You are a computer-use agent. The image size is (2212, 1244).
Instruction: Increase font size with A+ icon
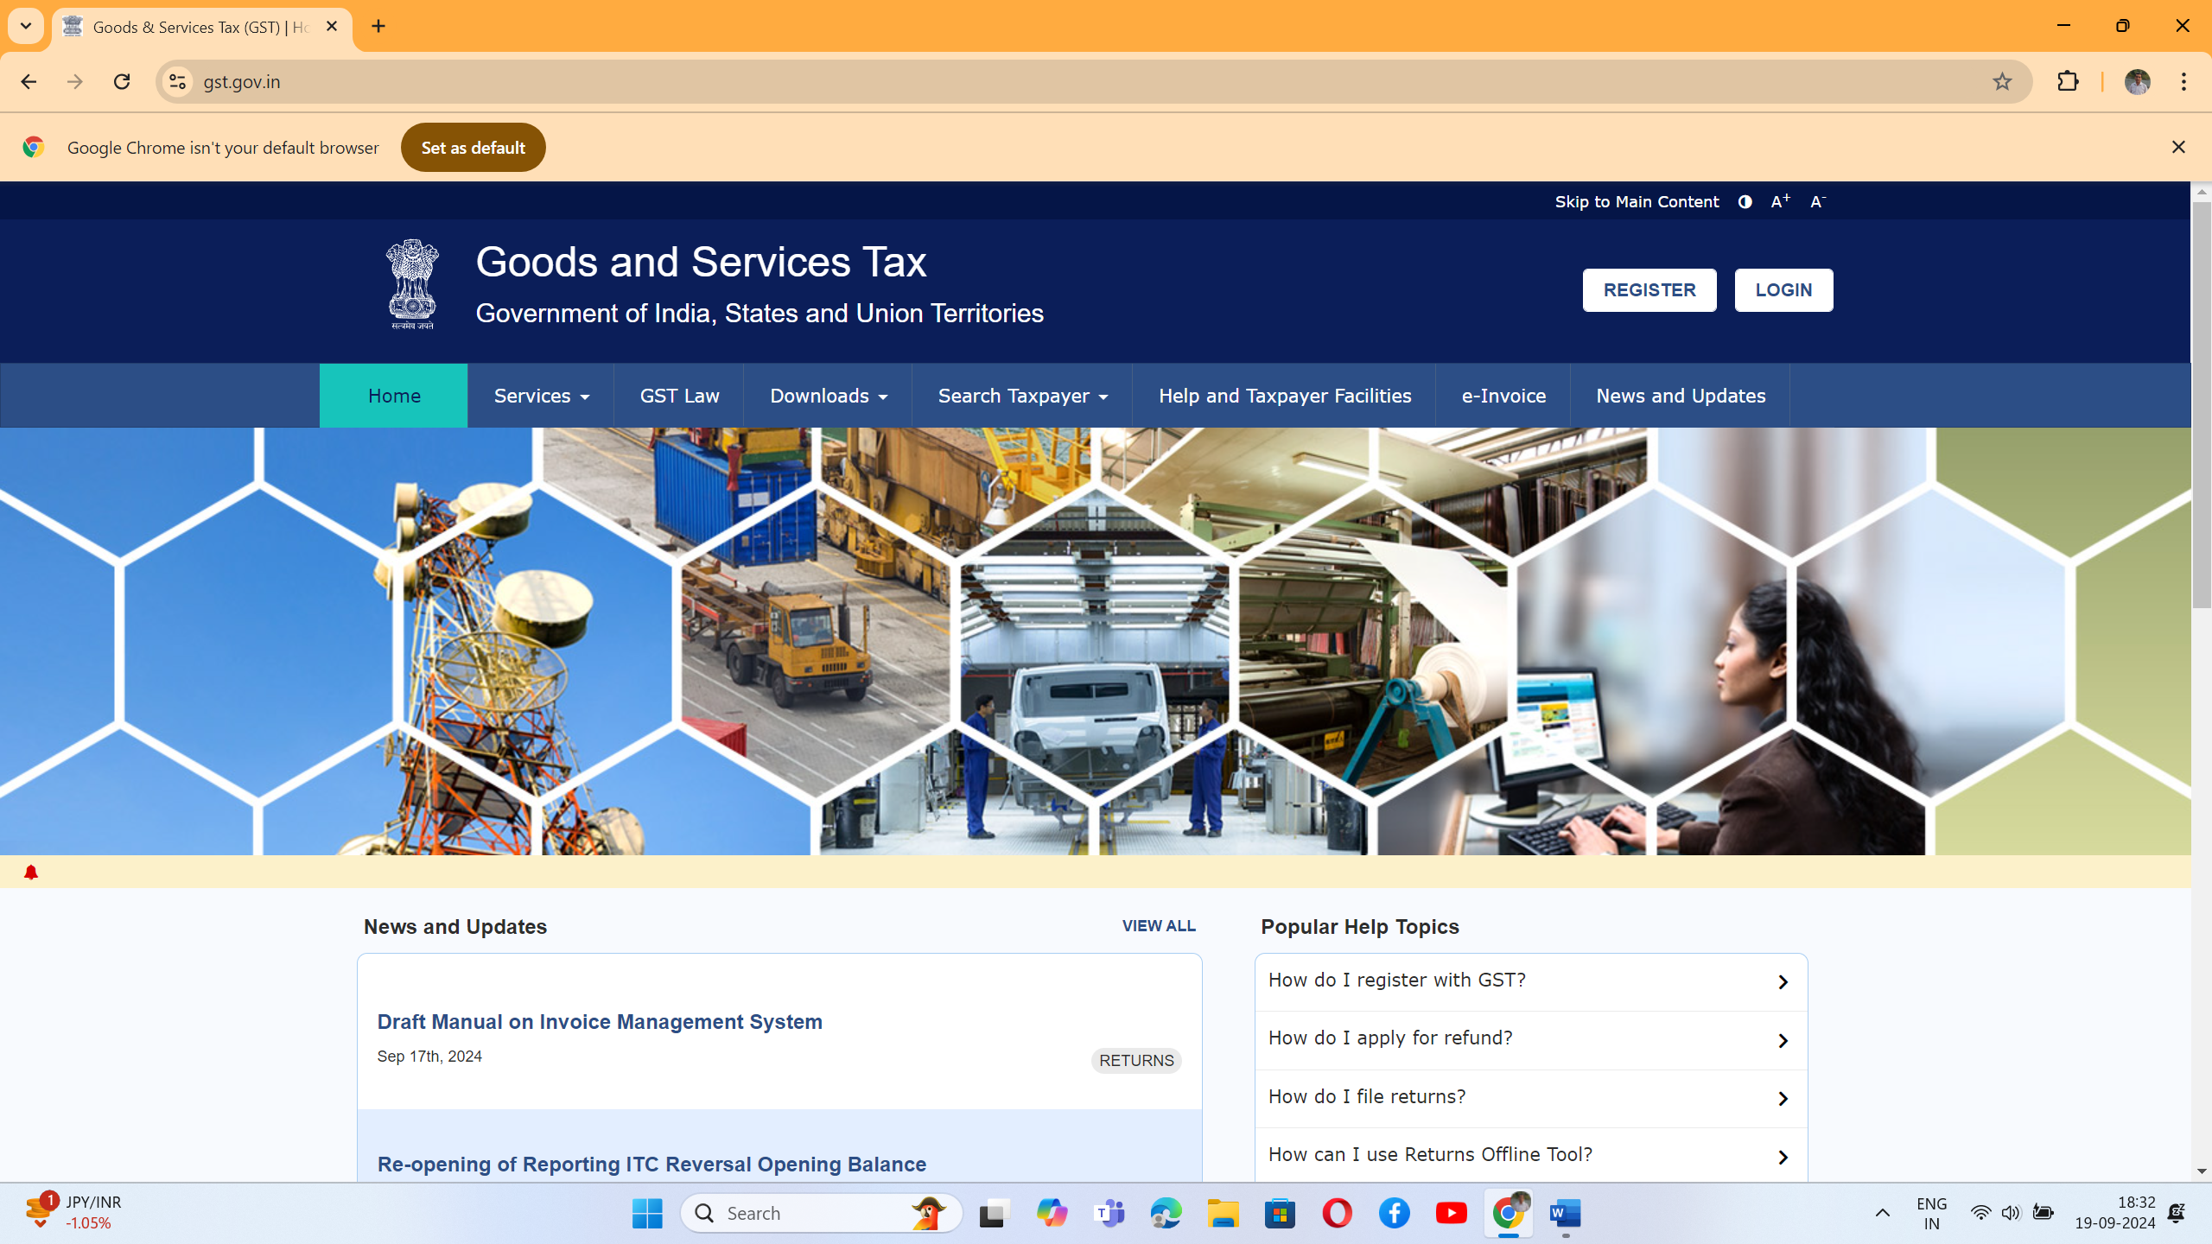click(x=1780, y=201)
